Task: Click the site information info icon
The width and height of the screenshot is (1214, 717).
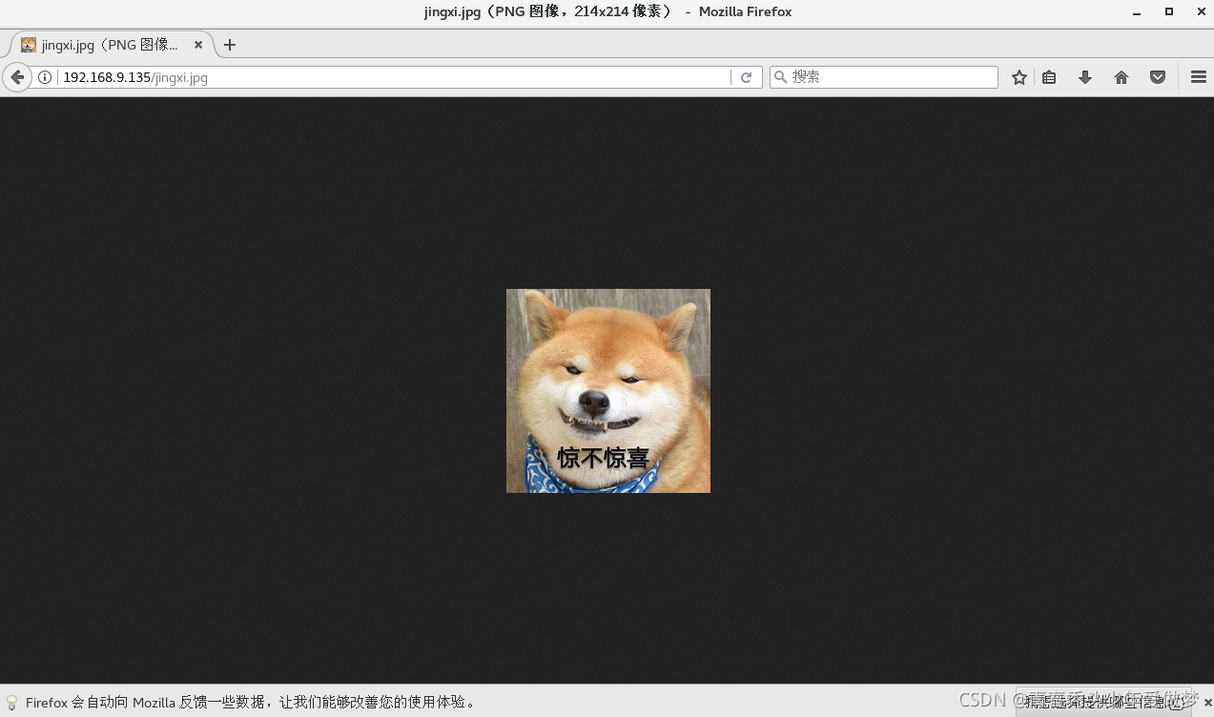Action: point(45,76)
